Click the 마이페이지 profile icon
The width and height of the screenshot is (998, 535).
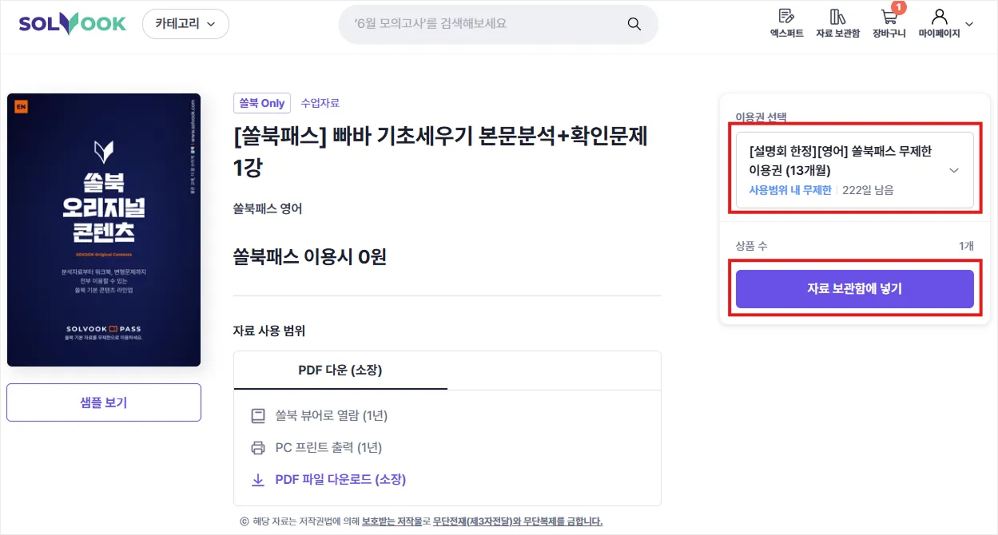[939, 17]
